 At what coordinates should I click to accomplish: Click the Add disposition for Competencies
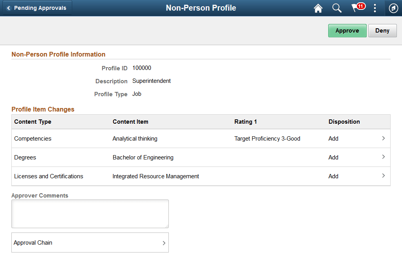(333, 138)
